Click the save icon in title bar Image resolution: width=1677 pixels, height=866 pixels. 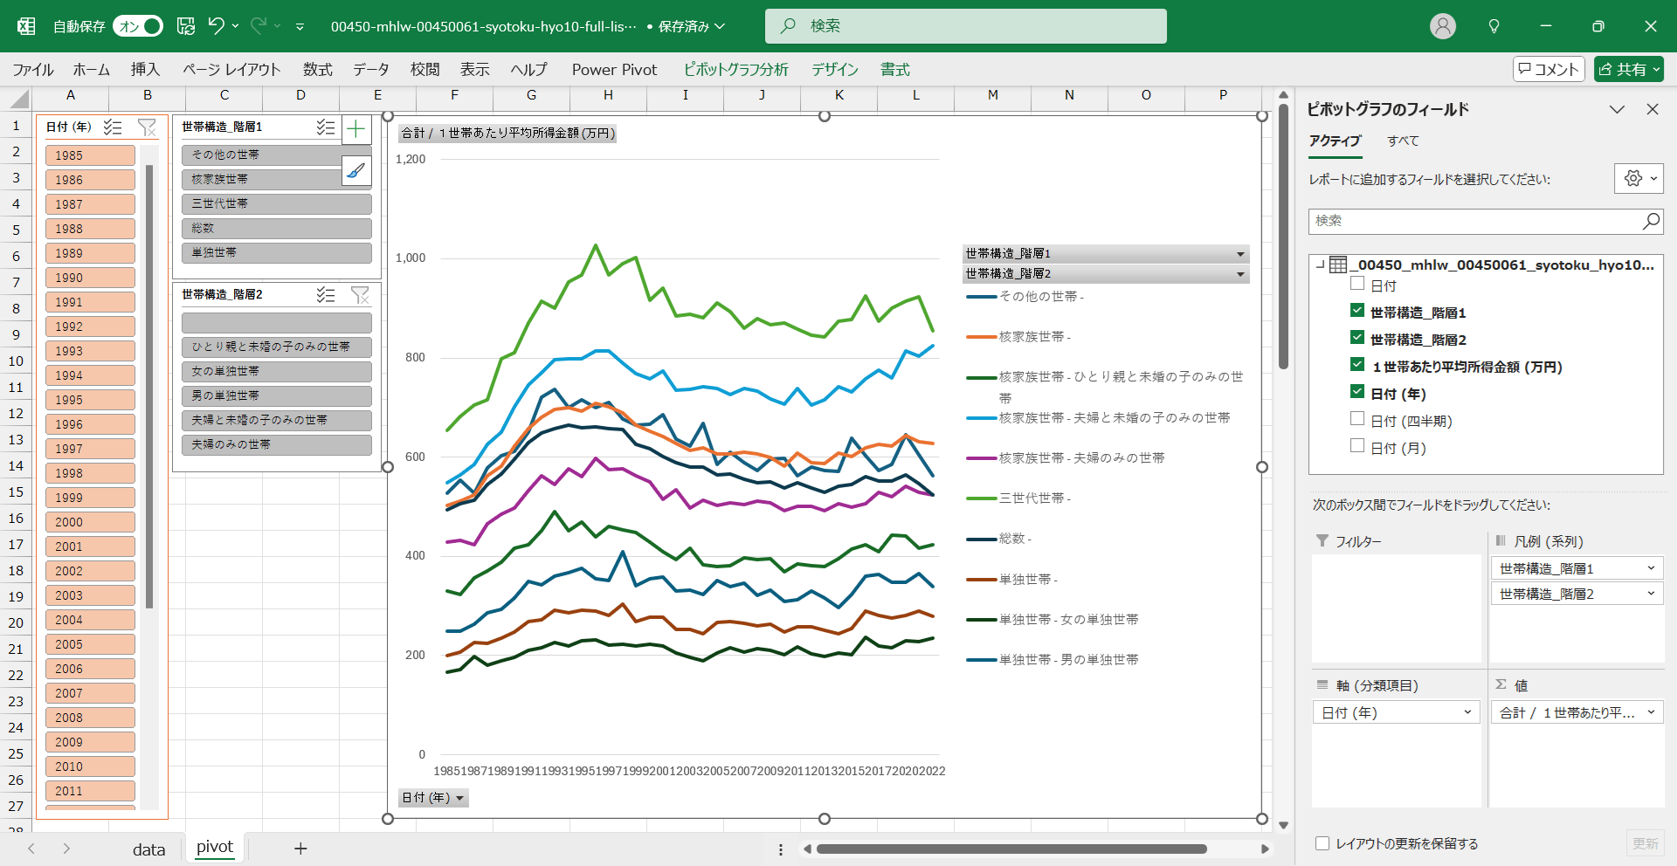186,26
